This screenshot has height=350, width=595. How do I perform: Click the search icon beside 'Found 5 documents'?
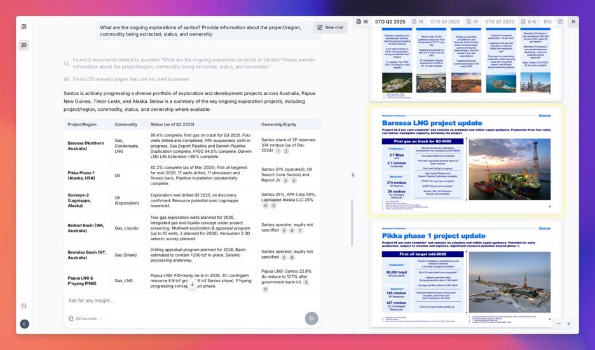point(66,63)
